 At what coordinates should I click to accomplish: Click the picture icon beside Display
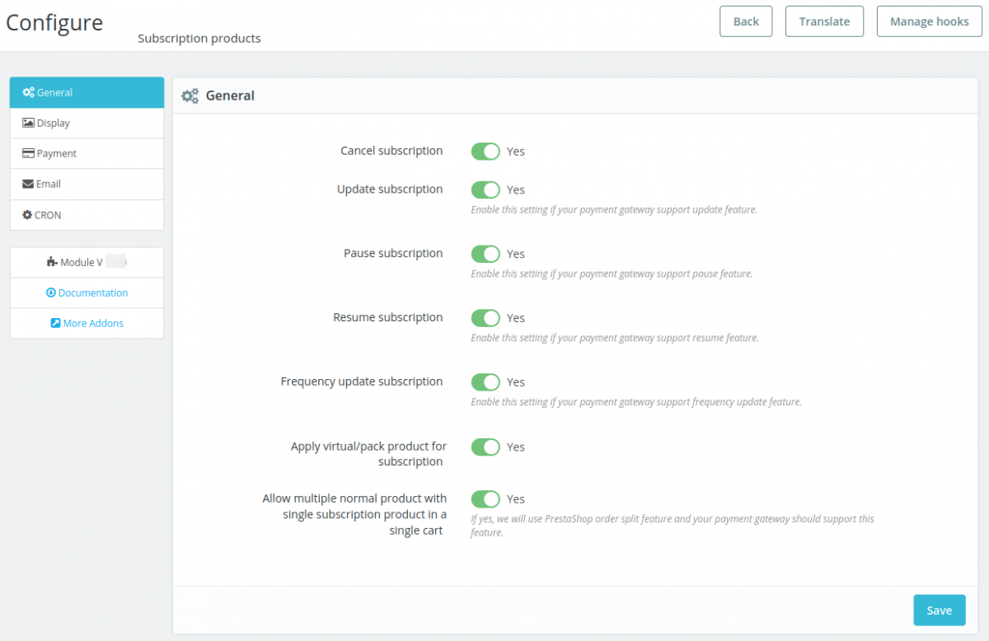coord(28,123)
